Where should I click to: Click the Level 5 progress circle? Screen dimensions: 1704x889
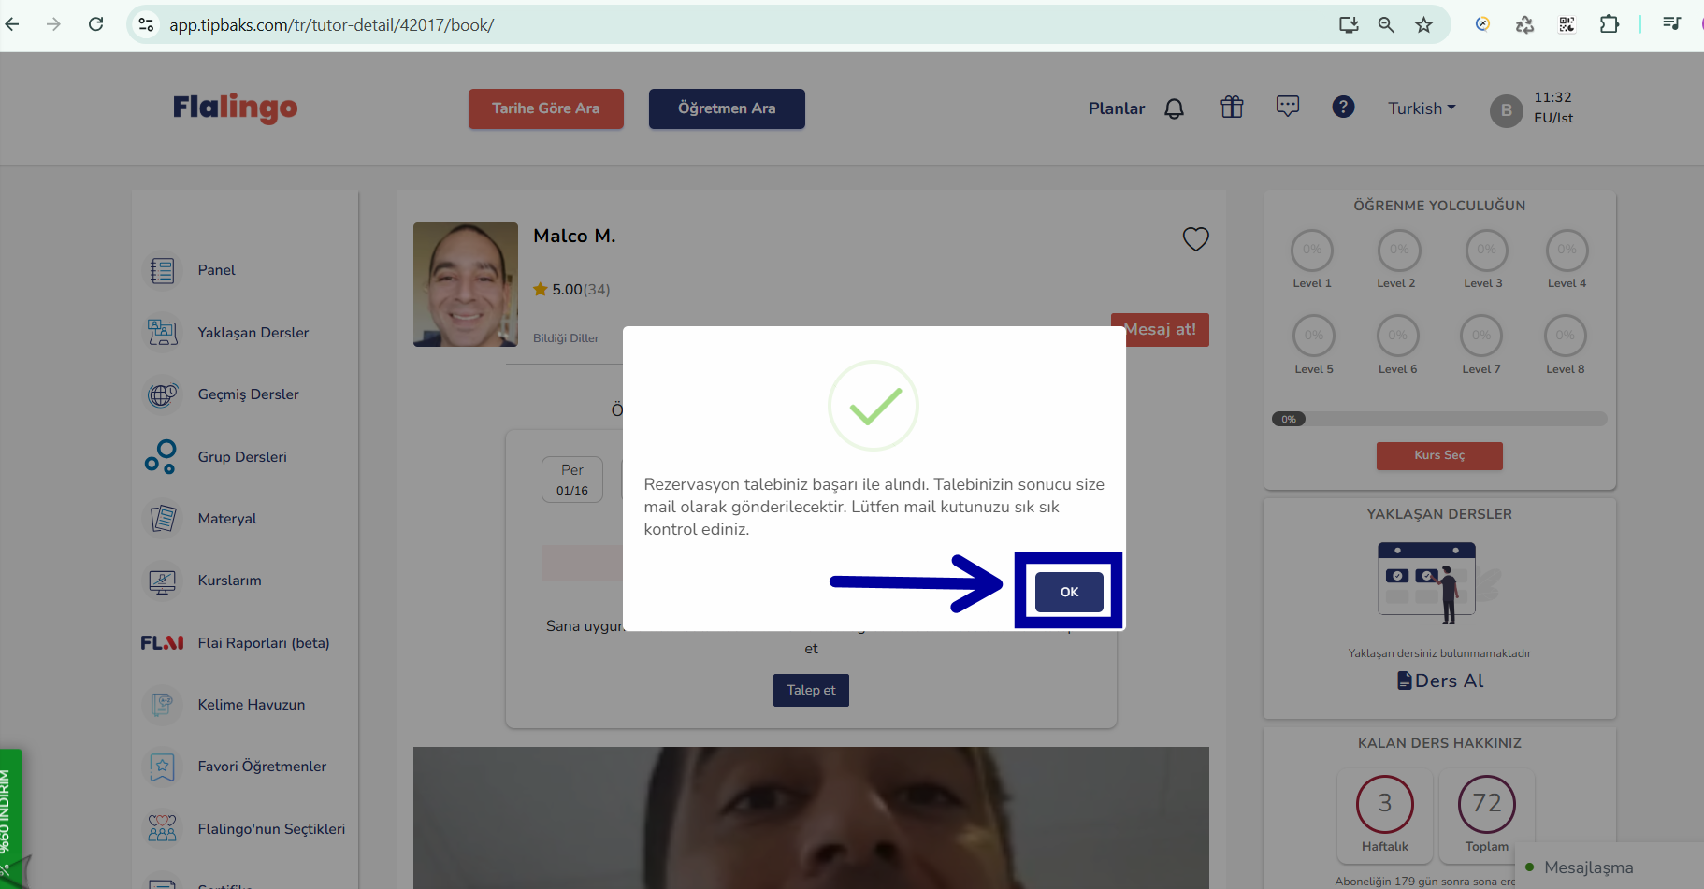(1314, 336)
